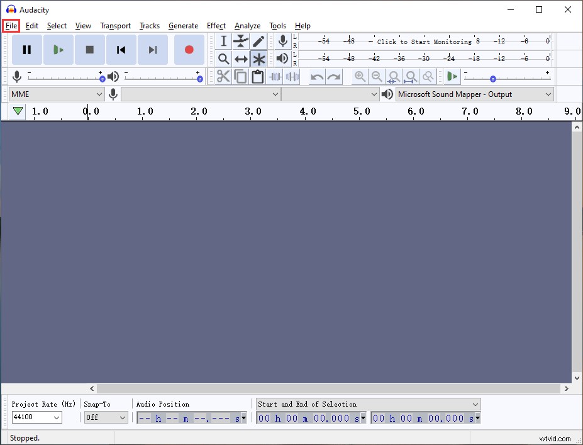Open the Microsoft Sound Mapper output dropdown
The width and height of the screenshot is (583, 445).
pyautogui.click(x=474, y=94)
